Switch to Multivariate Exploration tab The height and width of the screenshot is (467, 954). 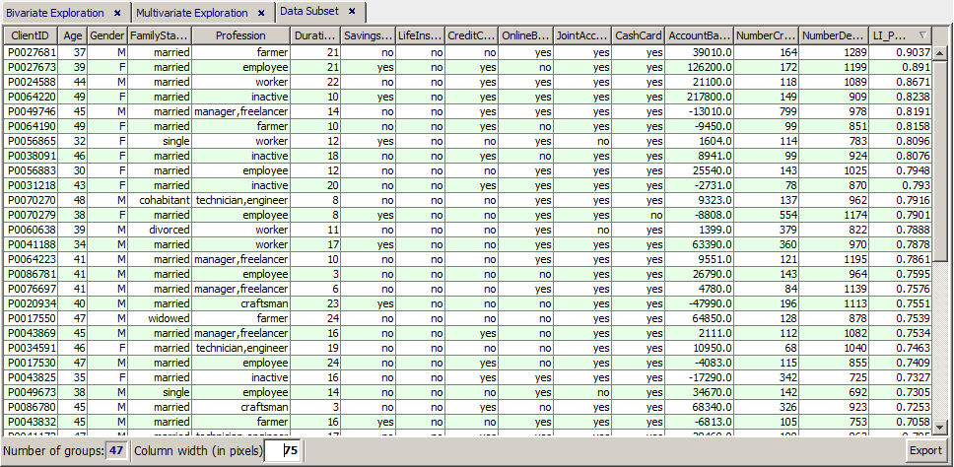pyautogui.click(x=191, y=13)
